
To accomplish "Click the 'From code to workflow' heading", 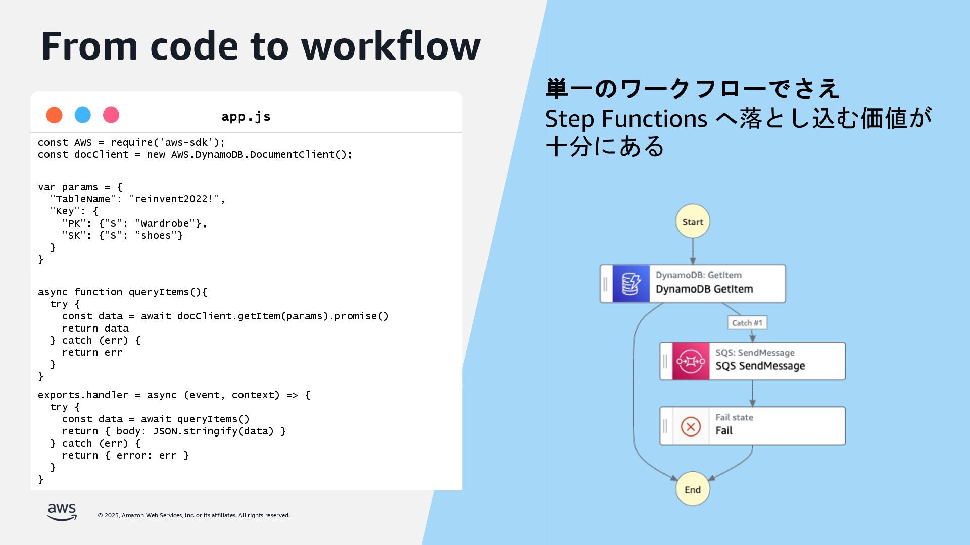I will click(x=261, y=46).
